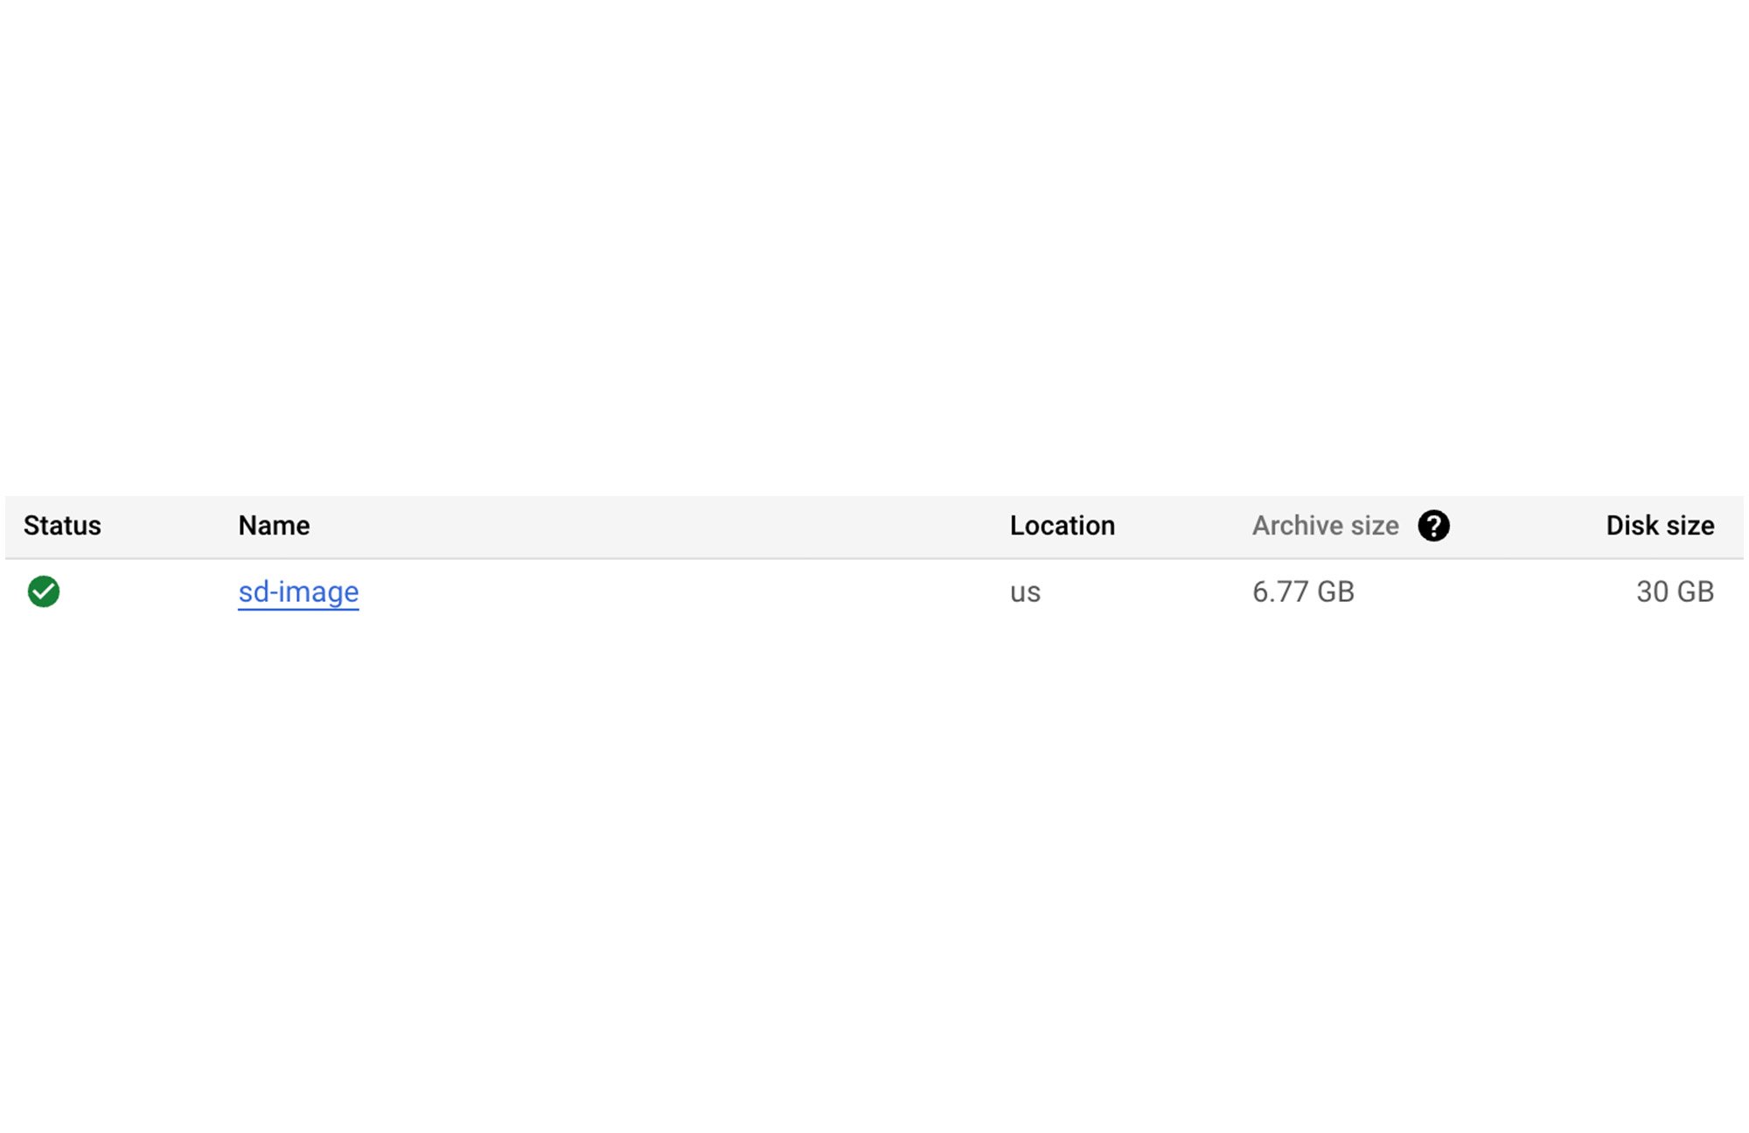The image size is (1749, 1133).
Task: Sort by the Disk size column header
Action: point(1659,526)
